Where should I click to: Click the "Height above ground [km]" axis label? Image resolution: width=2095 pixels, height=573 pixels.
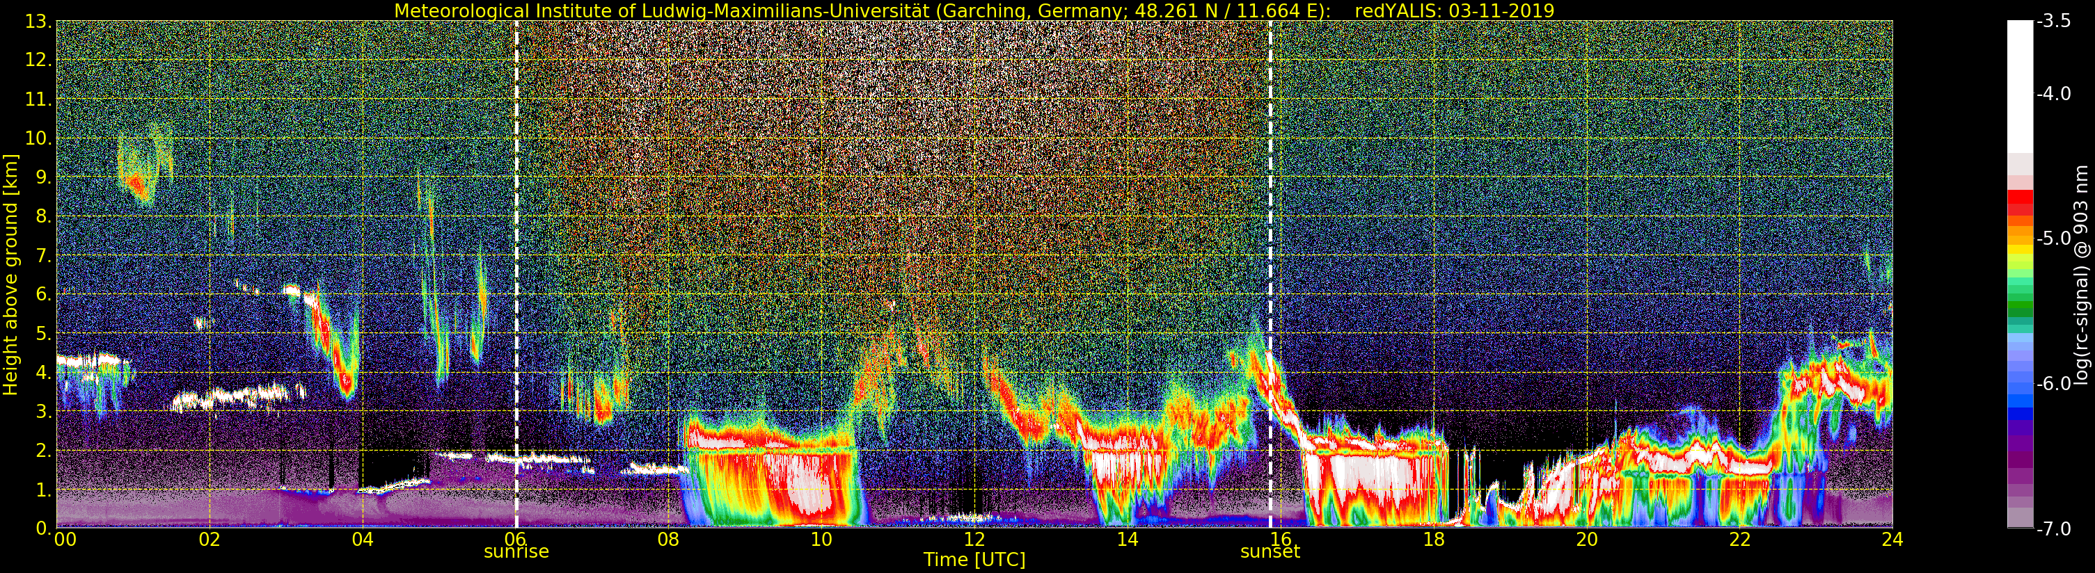(x=10, y=274)
